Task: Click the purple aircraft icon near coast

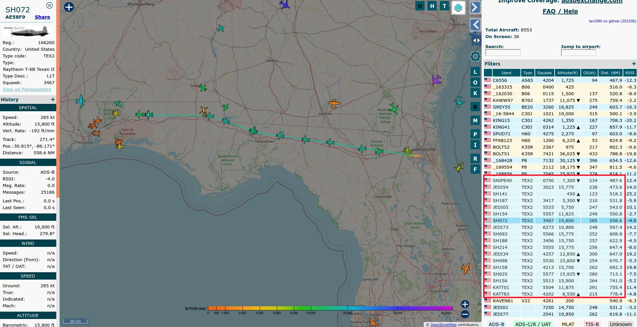Action: click(436, 80)
